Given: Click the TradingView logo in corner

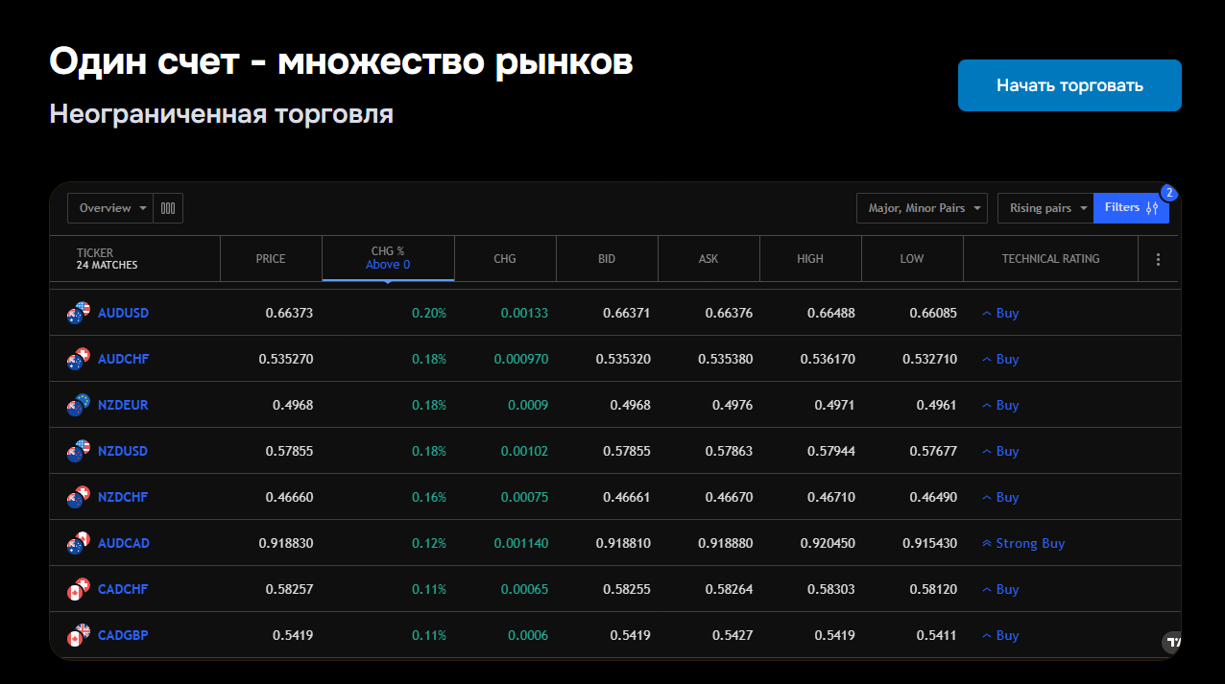Looking at the screenshot, I should point(1171,641).
